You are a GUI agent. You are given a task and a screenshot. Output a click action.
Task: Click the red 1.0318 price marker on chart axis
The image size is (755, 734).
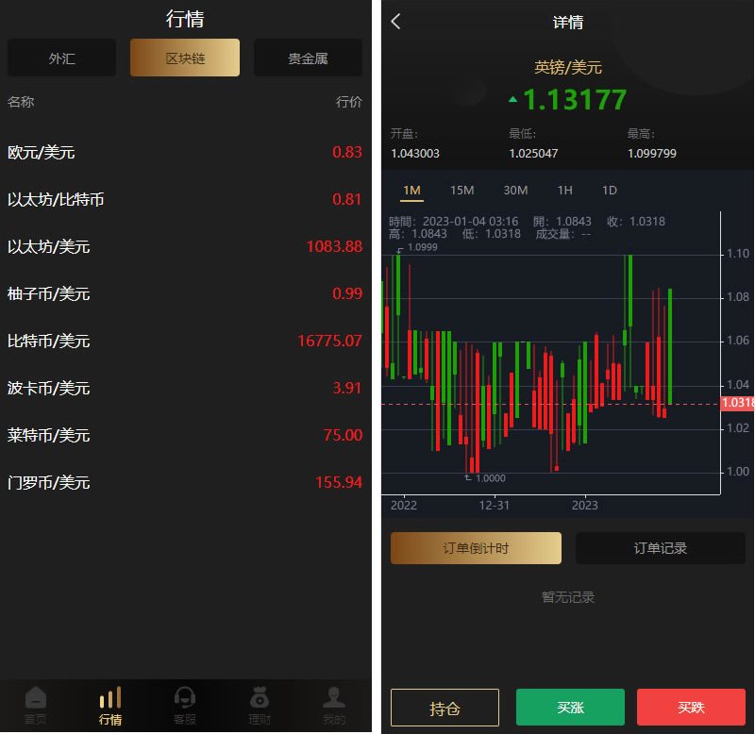tap(738, 403)
